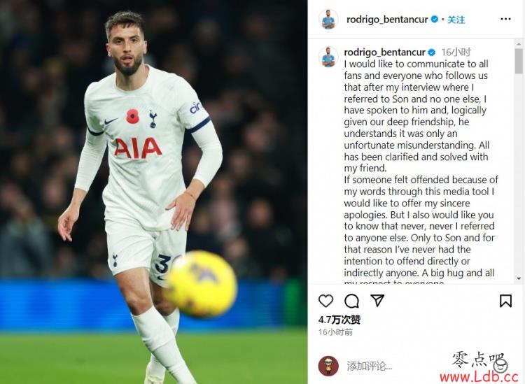Save the post using the bookmark icon
The width and height of the screenshot is (525, 384).
click(505, 301)
